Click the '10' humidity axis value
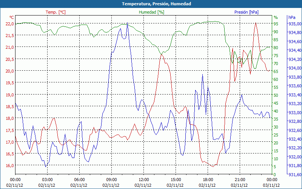The width and height of the screenshot is (302, 189). [276, 159]
